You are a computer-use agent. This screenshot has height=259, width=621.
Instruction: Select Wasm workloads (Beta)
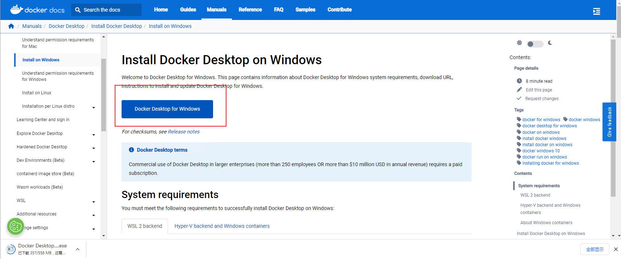click(40, 187)
